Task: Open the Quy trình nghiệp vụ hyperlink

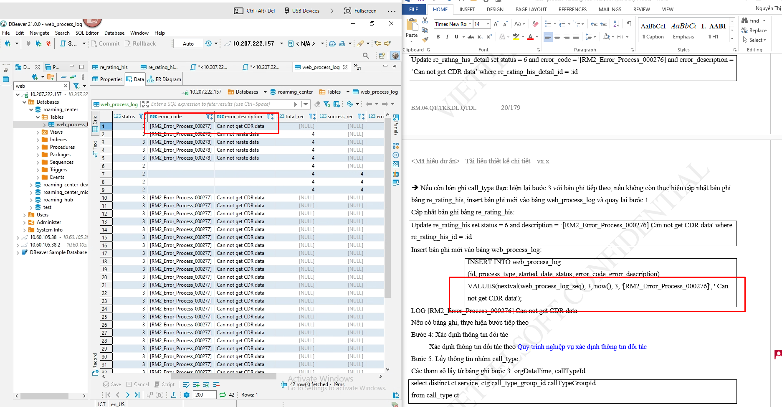Action: click(582, 347)
